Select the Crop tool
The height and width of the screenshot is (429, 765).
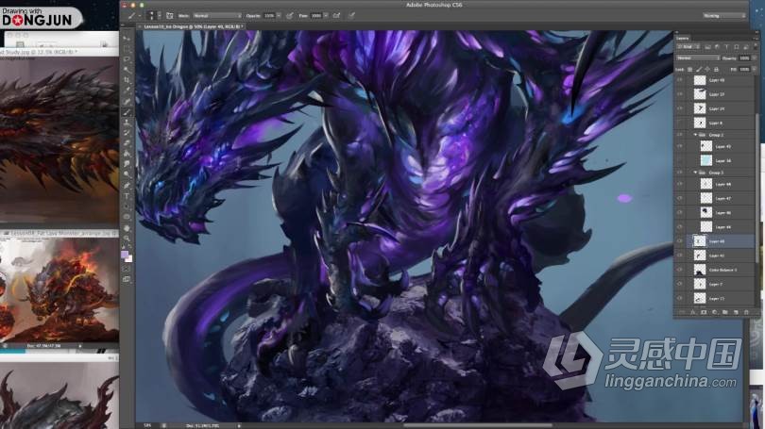coord(127,80)
